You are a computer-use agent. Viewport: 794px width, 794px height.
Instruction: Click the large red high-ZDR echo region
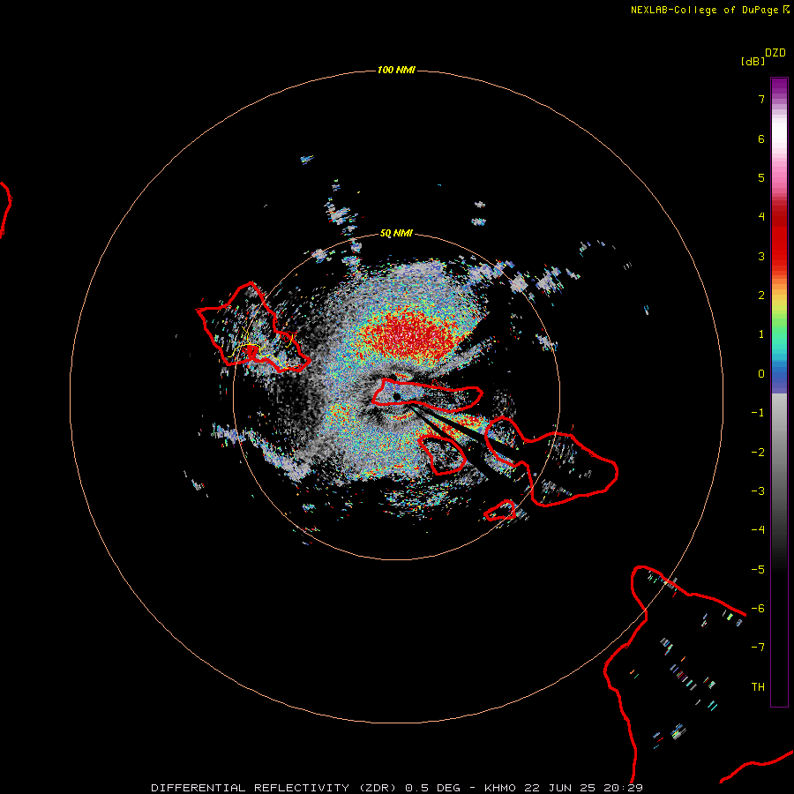pyautogui.click(x=409, y=336)
